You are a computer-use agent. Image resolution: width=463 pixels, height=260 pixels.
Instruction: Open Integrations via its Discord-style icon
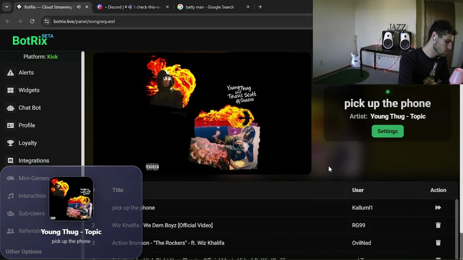(10, 161)
